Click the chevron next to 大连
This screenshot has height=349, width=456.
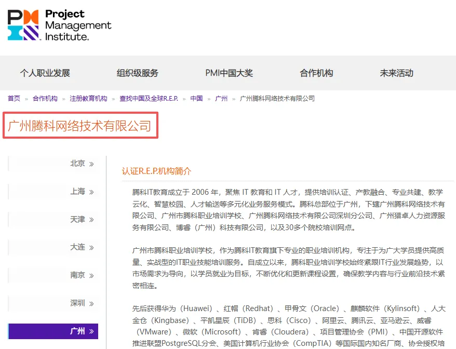(91, 248)
